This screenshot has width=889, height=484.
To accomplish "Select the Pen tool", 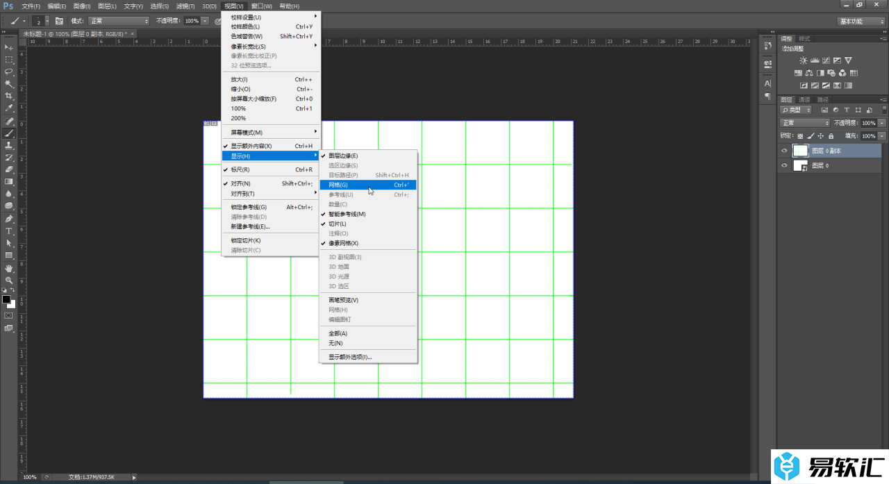I will pos(9,219).
